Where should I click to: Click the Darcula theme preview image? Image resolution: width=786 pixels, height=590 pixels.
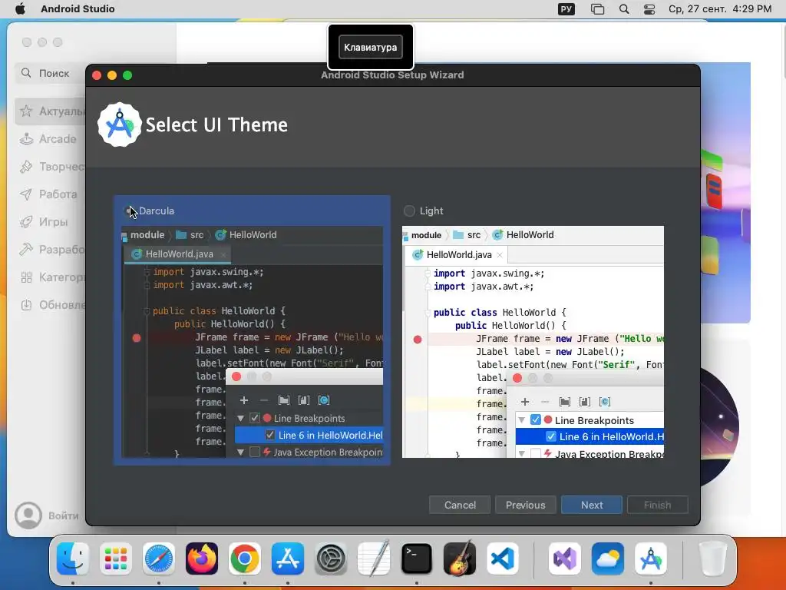pos(252,342)
